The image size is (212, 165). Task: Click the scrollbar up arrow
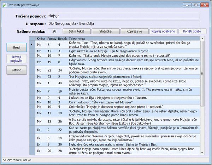point(202,42)
